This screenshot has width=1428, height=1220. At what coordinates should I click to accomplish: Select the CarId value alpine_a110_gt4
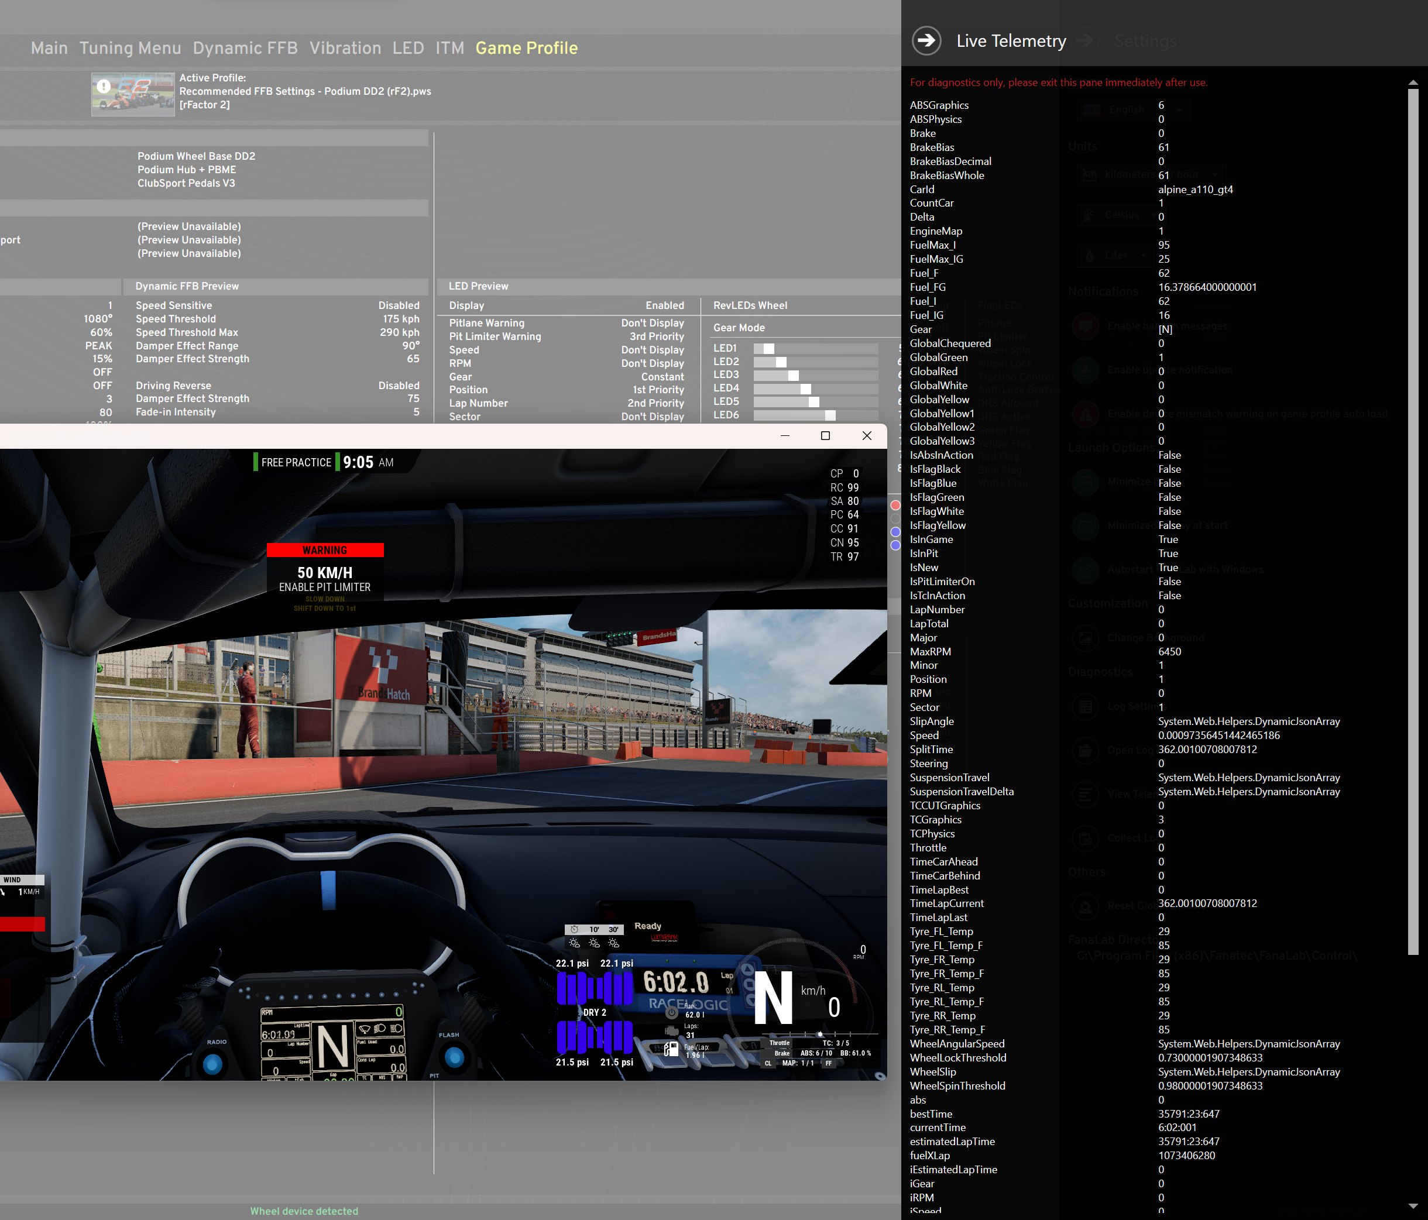(x=1196, y=190)
